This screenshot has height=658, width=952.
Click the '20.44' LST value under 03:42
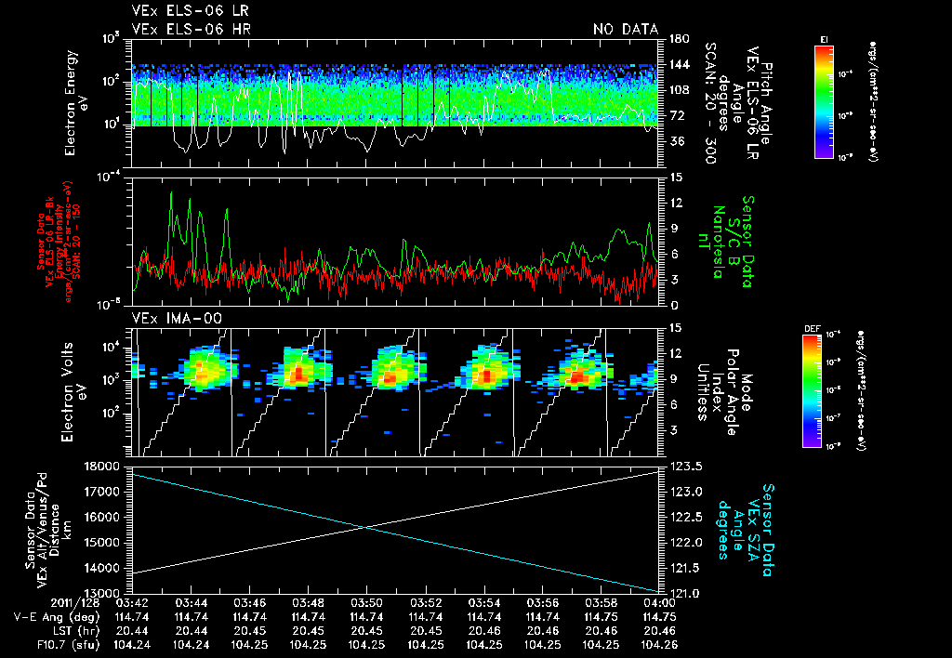pos(132,631)
